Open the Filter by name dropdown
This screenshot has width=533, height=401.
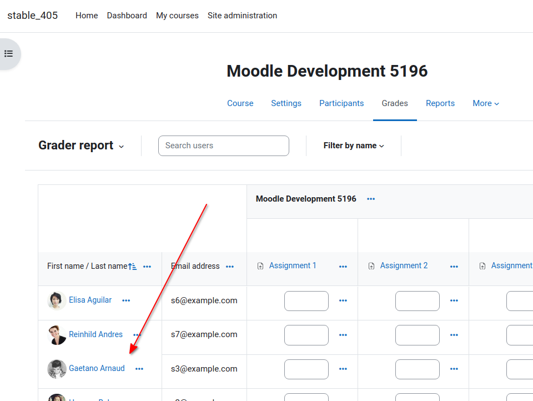click(354, 146)
